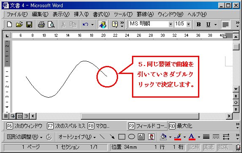Viewport: 242px width, 153px height.
Task: Toggle the Drawing toolbar button
Action: tap(103, 25)
